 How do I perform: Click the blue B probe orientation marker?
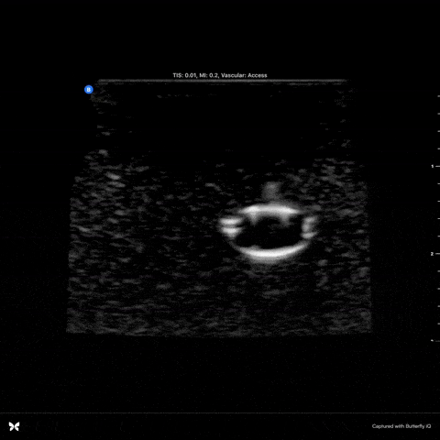(x=89, y=90)
